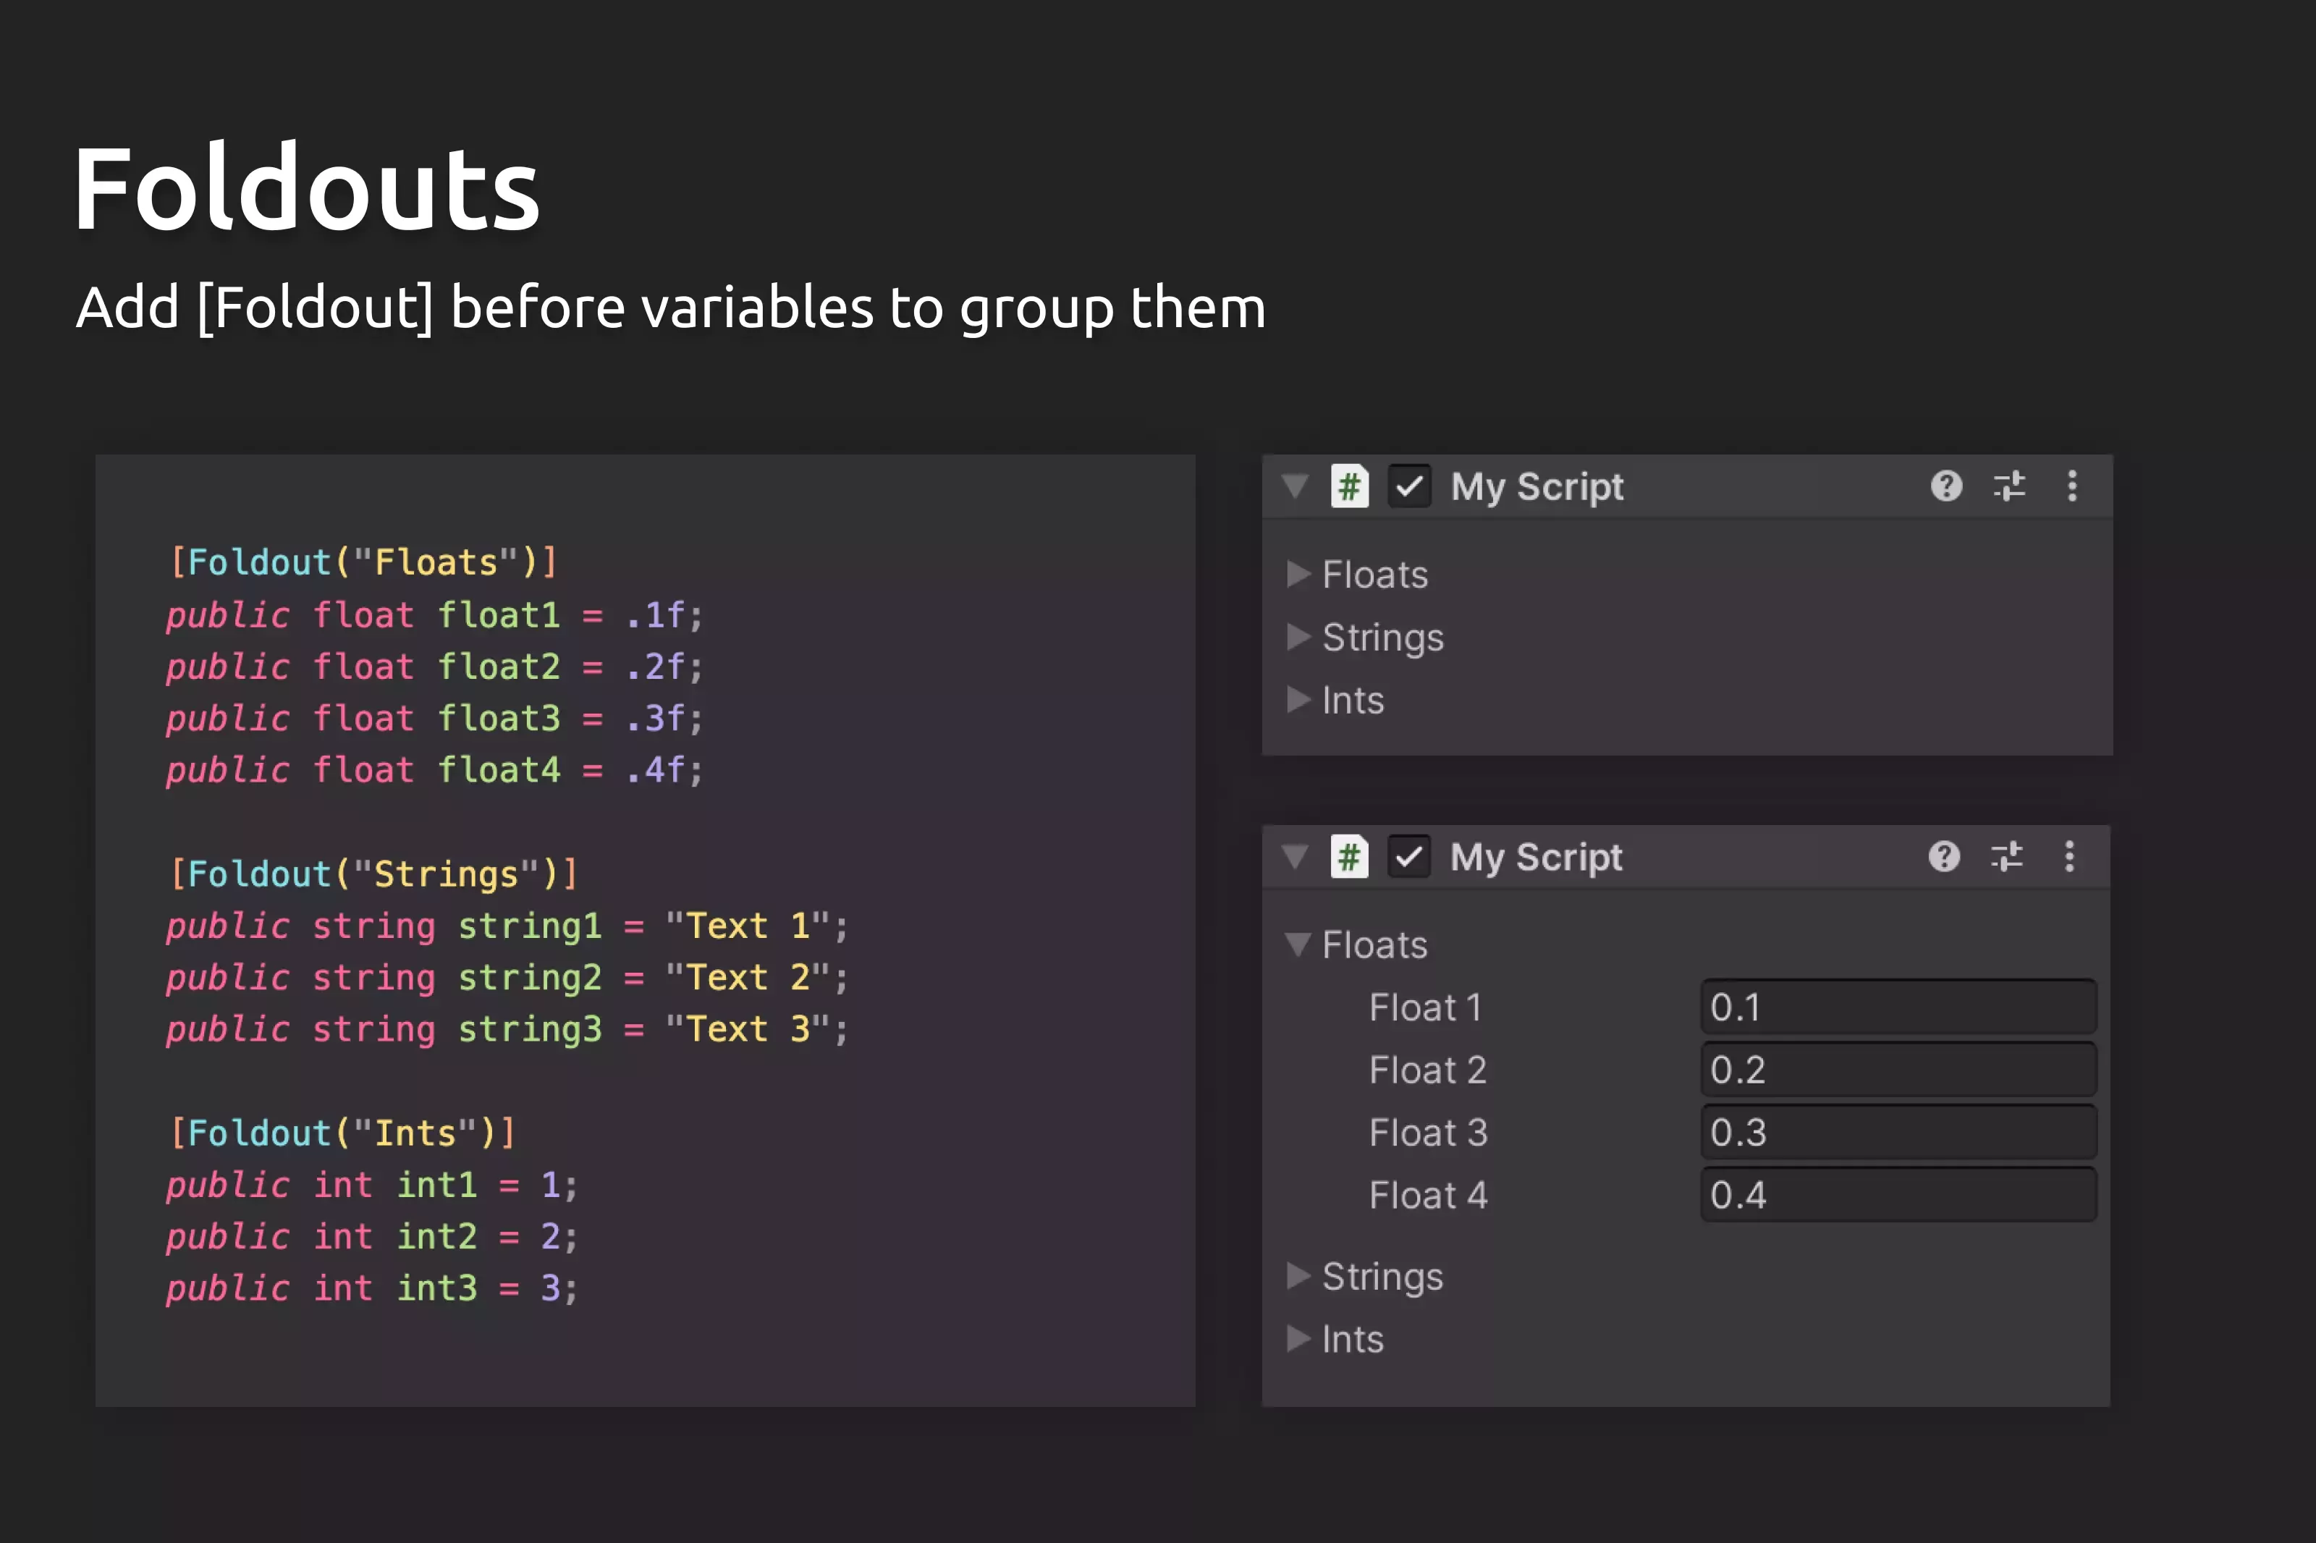Click help icon in bottom My Script
The width and height of the screenshot is (2316, 1543).
(1944, 857)
